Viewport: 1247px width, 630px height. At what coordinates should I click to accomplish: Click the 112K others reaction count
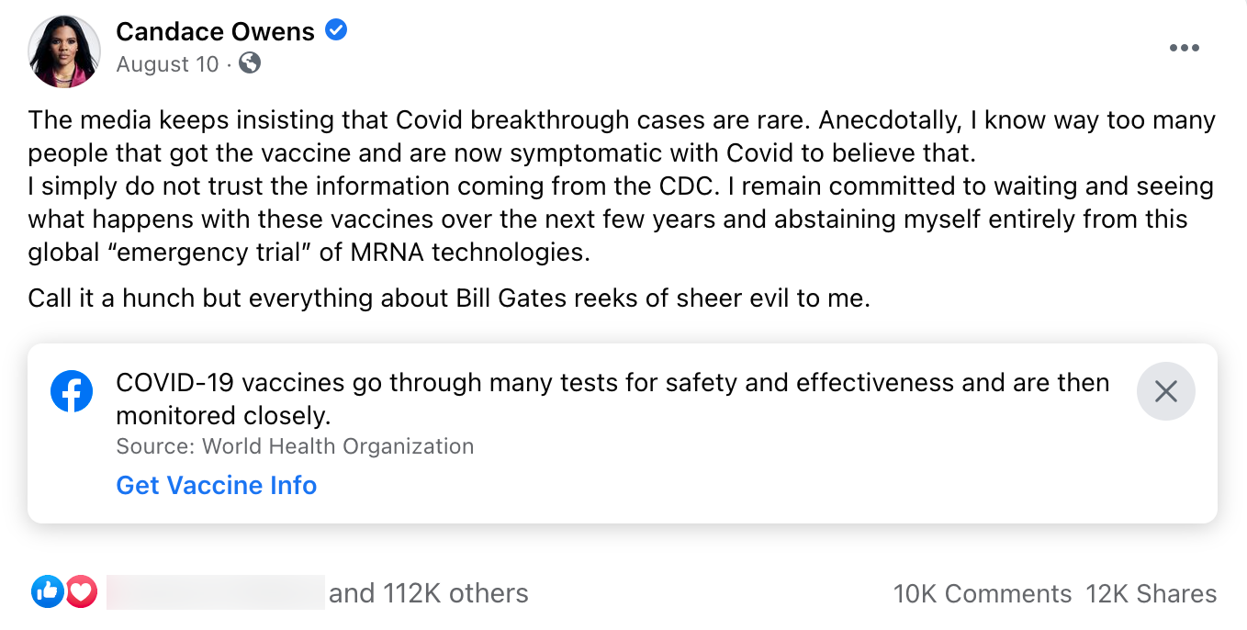pyautogui.click(x=428, y=593)
